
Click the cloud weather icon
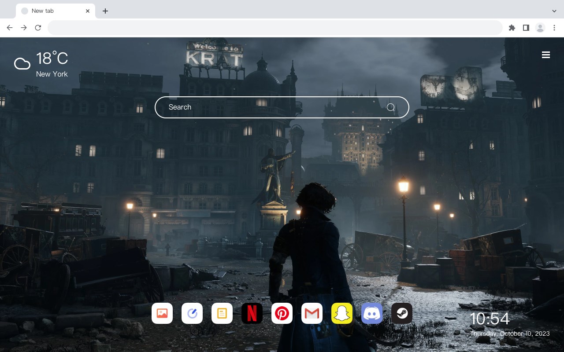[22, 64]
